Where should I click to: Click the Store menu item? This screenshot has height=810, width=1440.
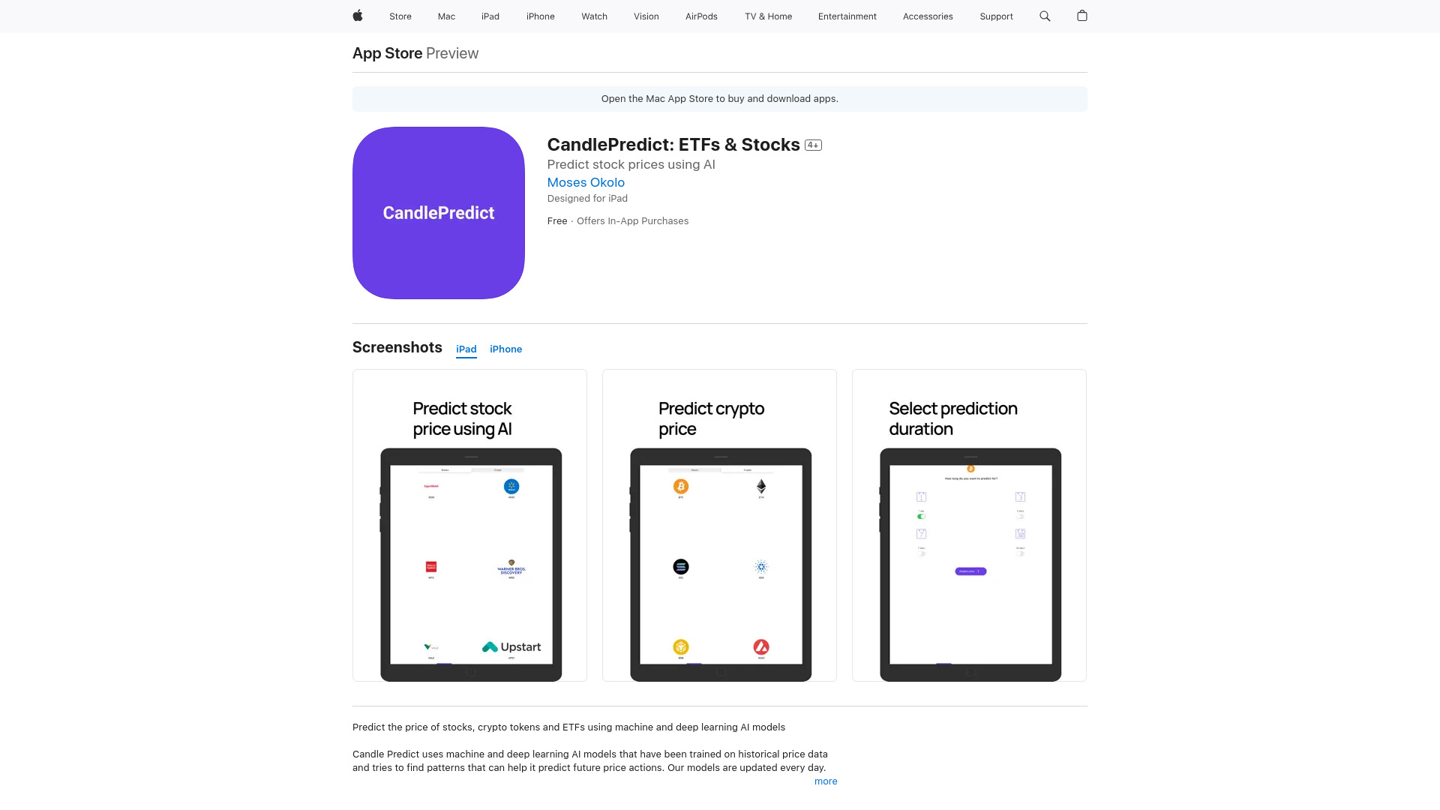tap(400, 16)
